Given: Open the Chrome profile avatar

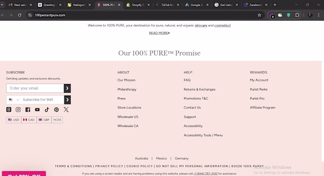Looking at the screenshot, I should [310, 15].
